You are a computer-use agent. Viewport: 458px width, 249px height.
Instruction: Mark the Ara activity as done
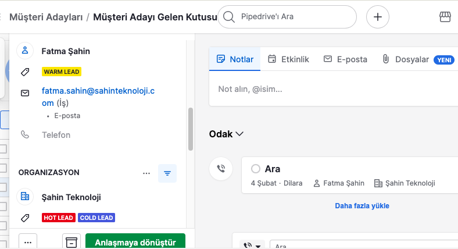tap(255, 169)
